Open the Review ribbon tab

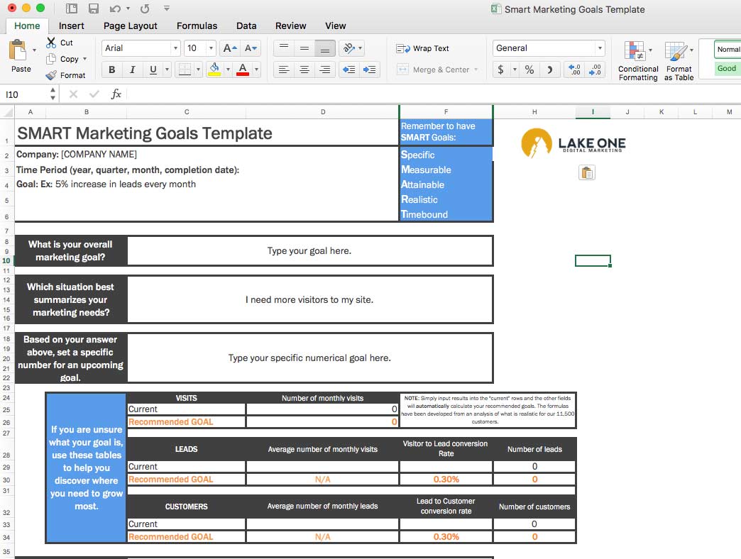[290, 26]
